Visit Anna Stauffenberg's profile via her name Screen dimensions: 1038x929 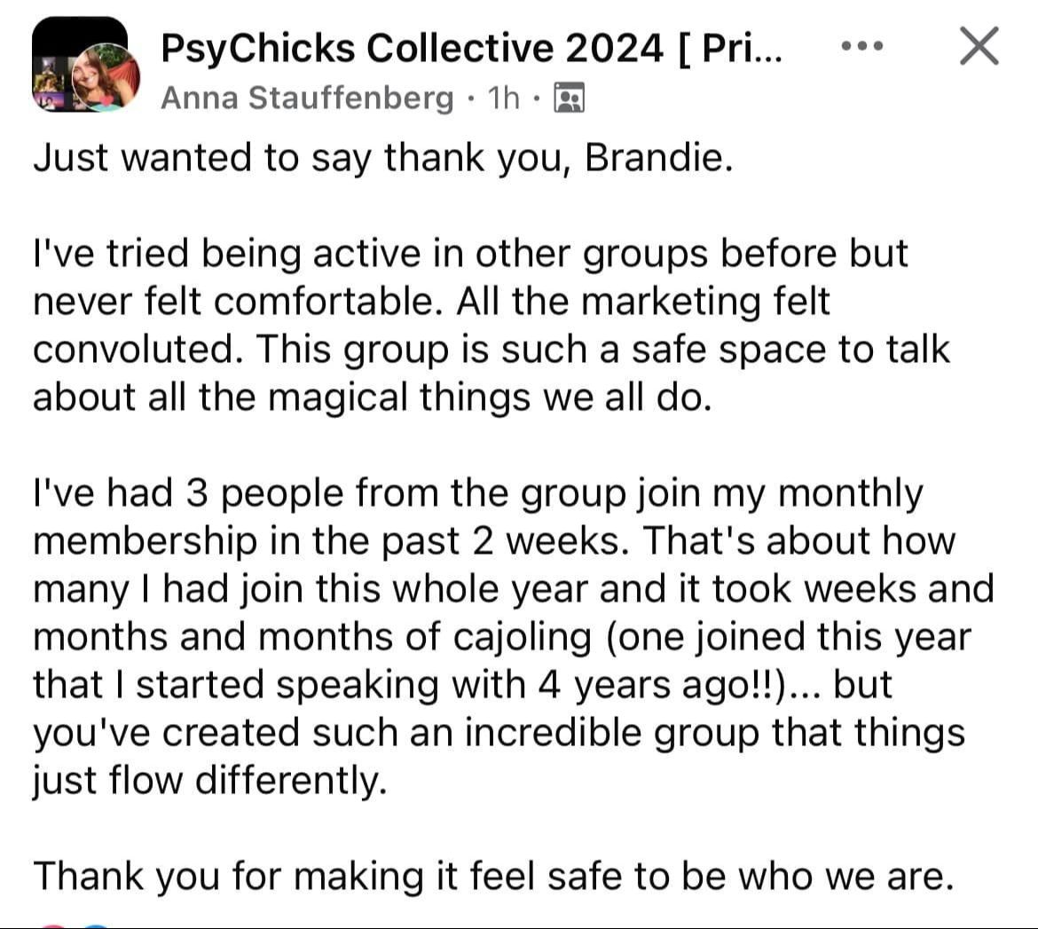(x=307, y=98)
